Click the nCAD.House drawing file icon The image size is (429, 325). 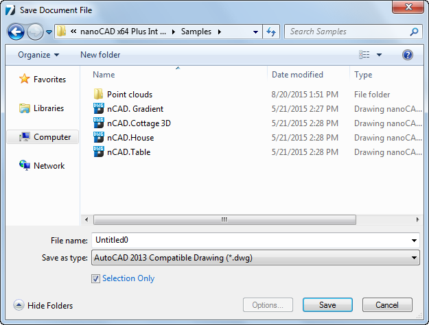pos(98,138)
